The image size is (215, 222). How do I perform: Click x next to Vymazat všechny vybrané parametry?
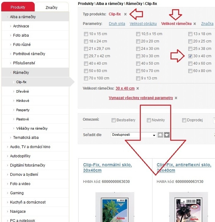tap(176, 98)
